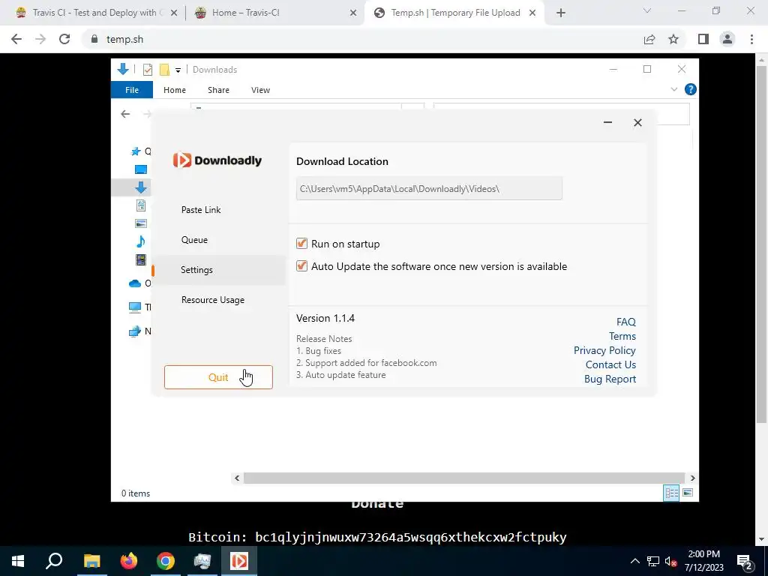This screenshot has width=768, height=576.
Task: Open Home tab in Downloads explorer
Action: point(174,90)
